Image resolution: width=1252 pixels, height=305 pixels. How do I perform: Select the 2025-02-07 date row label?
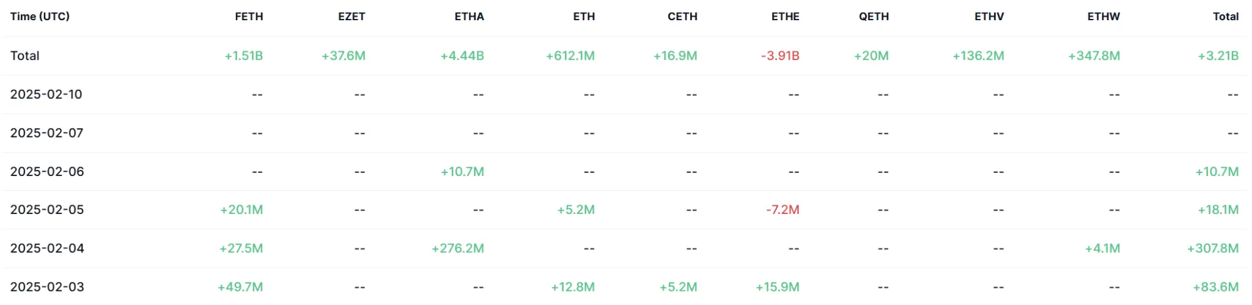click(46, 133)
